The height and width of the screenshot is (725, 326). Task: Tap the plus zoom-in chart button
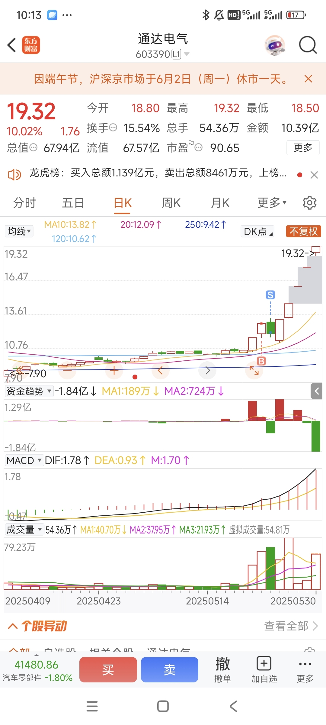tap(114, 370)
